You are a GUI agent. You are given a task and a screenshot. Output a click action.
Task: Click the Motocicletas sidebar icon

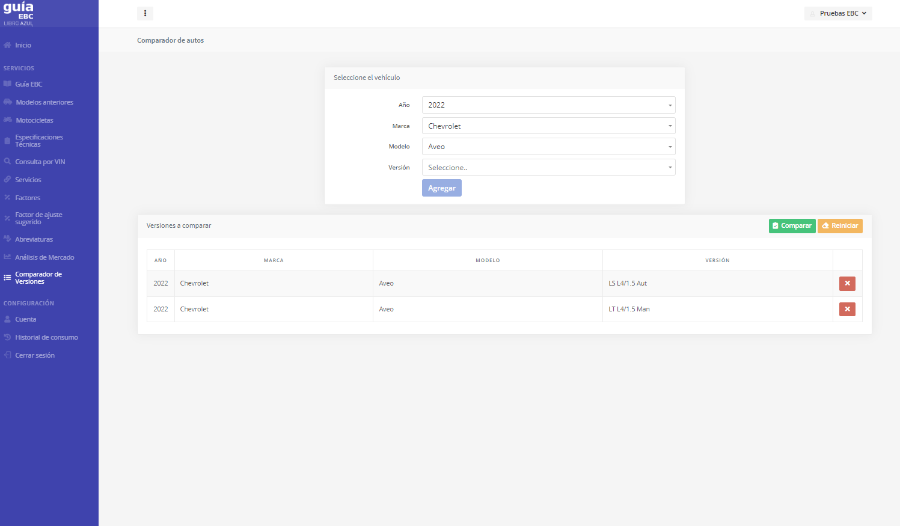[x=7, y=120]
